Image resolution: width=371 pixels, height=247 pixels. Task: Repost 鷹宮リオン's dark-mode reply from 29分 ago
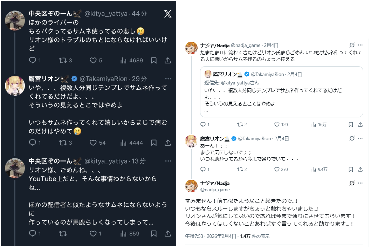coord(63,143)
